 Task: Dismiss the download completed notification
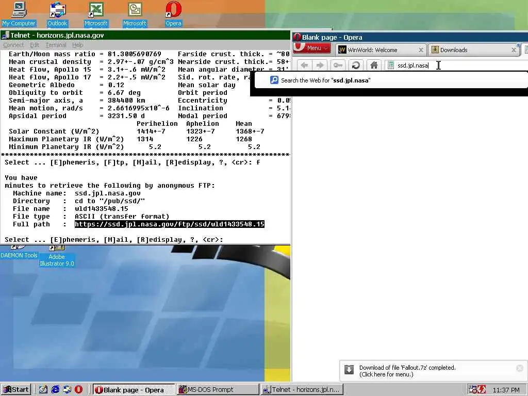[x=520, y=368]
